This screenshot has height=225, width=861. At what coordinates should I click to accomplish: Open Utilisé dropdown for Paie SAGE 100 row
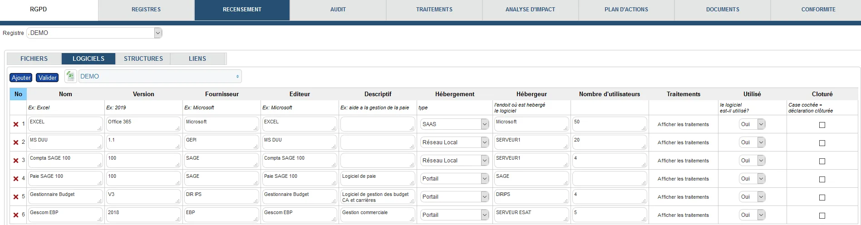click(752, 178)
